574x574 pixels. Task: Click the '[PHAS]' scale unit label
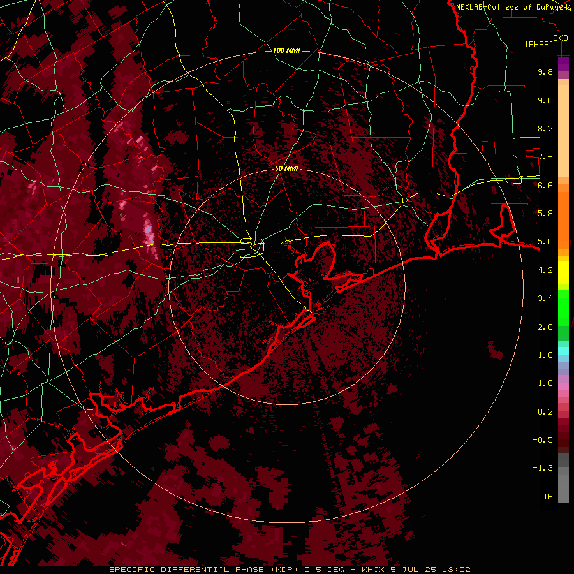point(539,45)
